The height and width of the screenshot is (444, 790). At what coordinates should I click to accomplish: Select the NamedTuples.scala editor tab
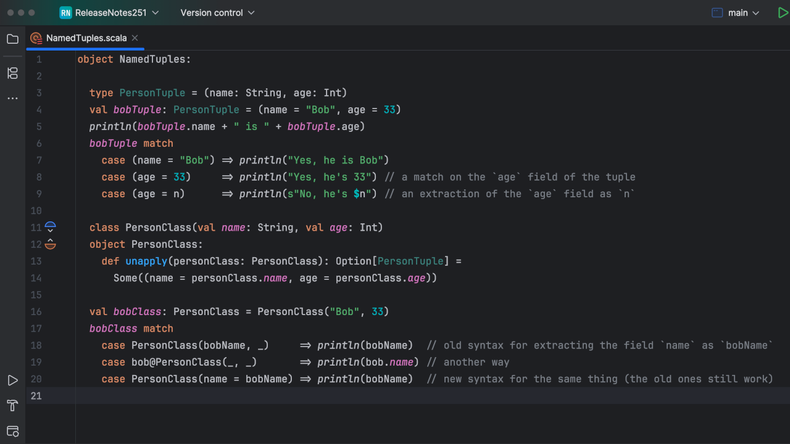(x=86, y=38)
